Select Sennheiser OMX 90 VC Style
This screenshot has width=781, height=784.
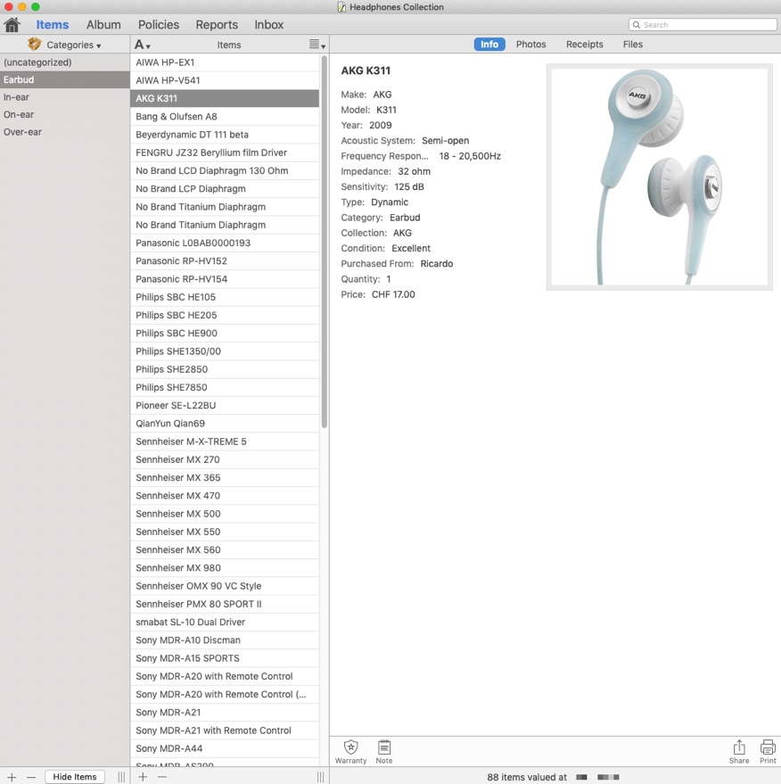click(225, 585)
